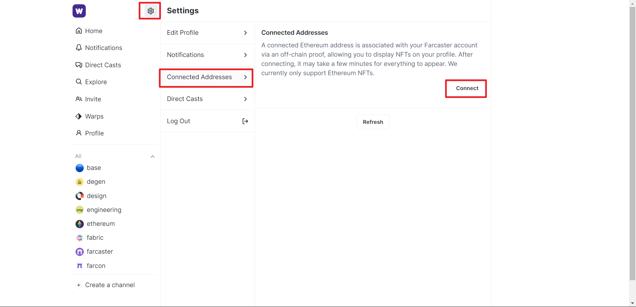Click the fabric channel star icon
Screen dimensions: 636x307
click(x=79, y=238)
